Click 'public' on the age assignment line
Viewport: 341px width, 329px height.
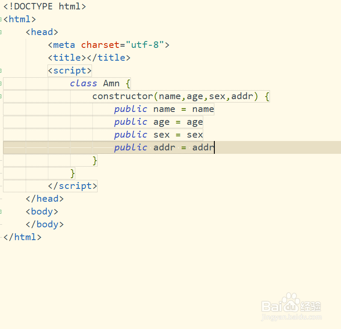[x=130, y=122]
